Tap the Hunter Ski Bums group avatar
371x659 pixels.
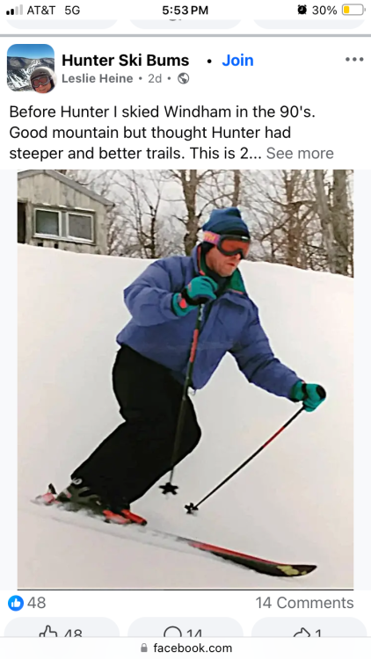(x=31, y=68)
